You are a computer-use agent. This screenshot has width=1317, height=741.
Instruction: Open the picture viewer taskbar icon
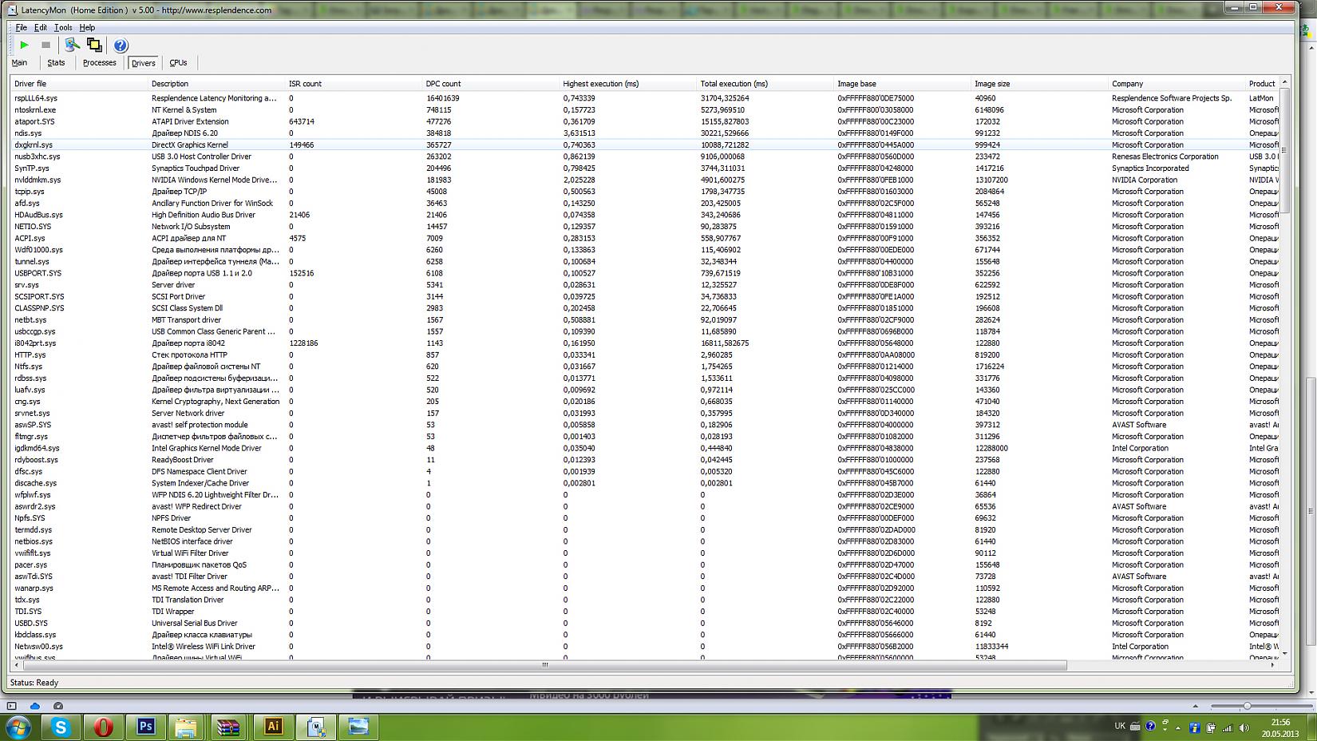point(358,727)
